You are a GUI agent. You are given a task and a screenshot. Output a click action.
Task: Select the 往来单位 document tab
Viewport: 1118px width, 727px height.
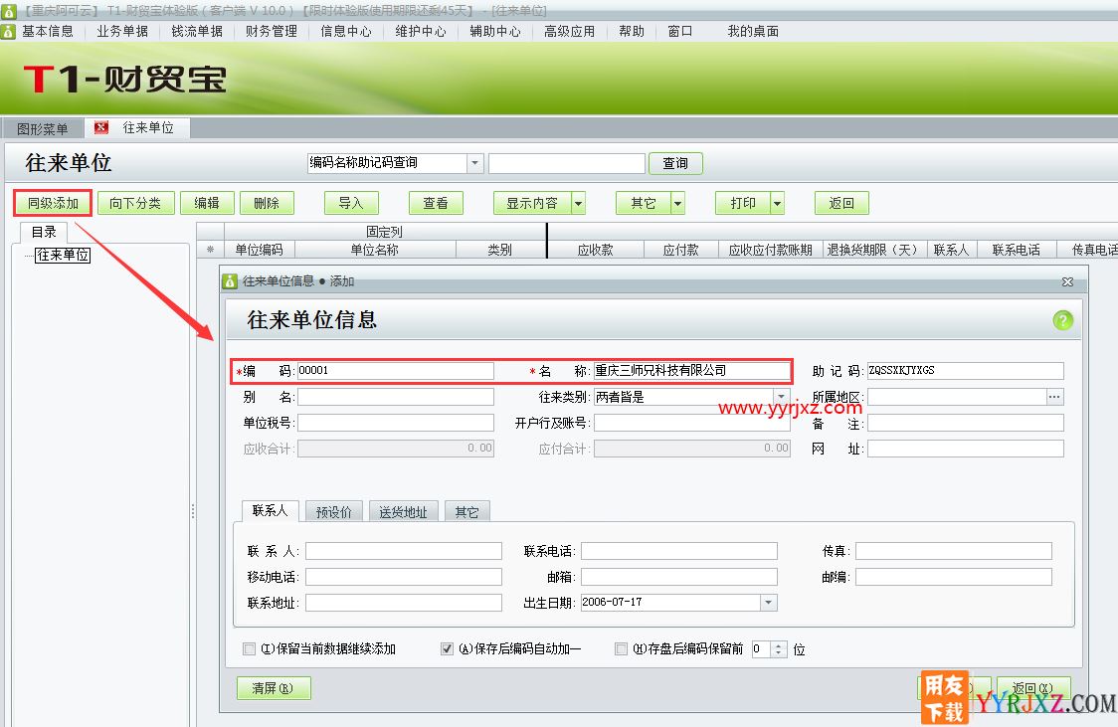pos(147,127)
